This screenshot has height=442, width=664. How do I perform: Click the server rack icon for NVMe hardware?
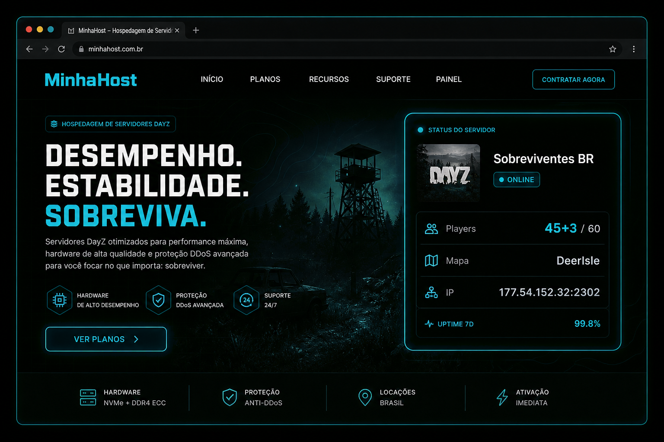tap(88, 398)
